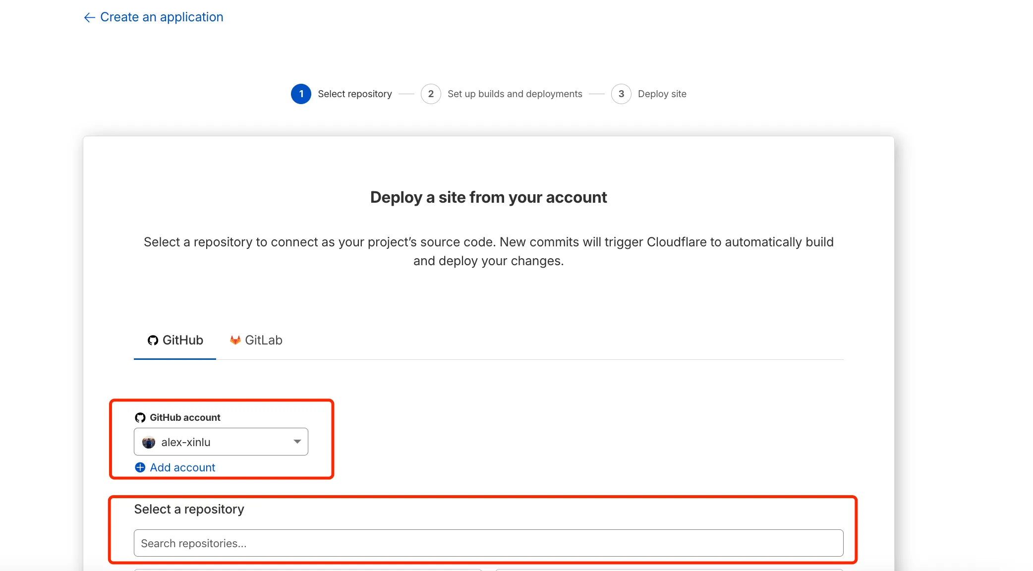Click the Deploy a site from your account heading

pos(488,197)
